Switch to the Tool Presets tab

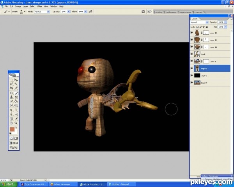(x=171, y=12)
